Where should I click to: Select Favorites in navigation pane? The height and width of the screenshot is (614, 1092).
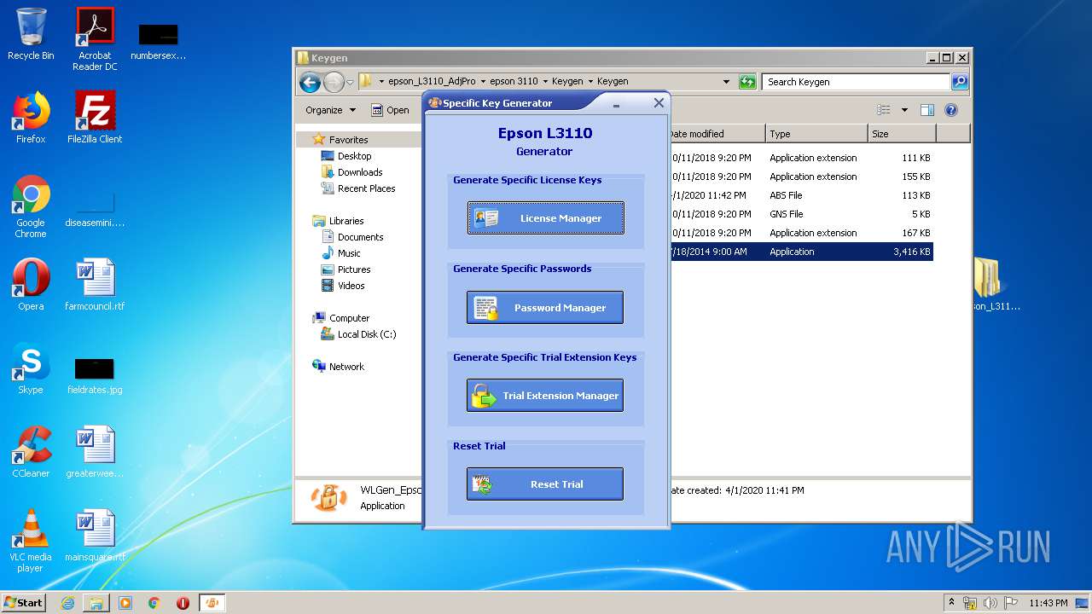pyautogui.click(x=348, y=140)
